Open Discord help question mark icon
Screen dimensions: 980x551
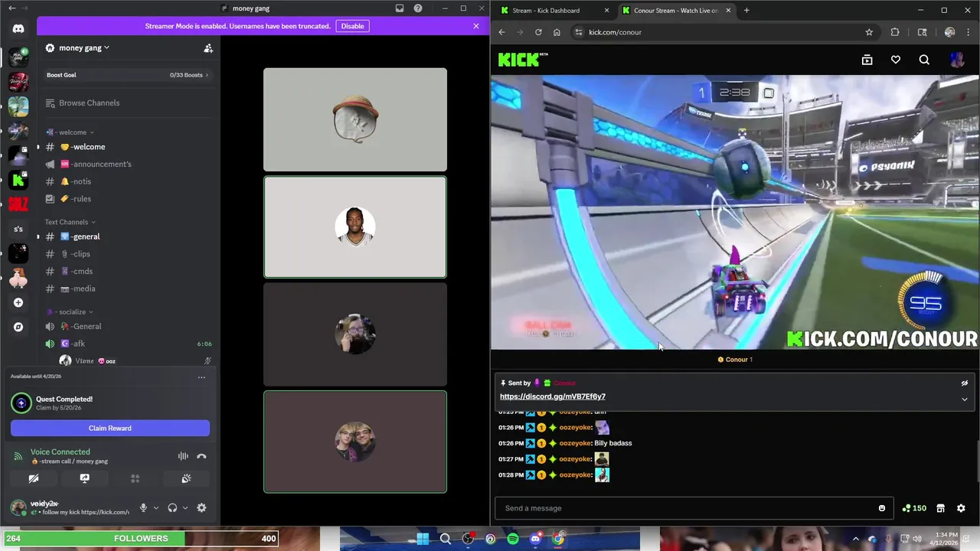[x=418, y=8]
